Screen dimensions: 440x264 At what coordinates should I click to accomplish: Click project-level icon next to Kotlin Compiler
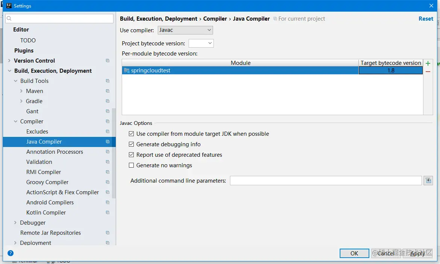(x=107, y=213)
